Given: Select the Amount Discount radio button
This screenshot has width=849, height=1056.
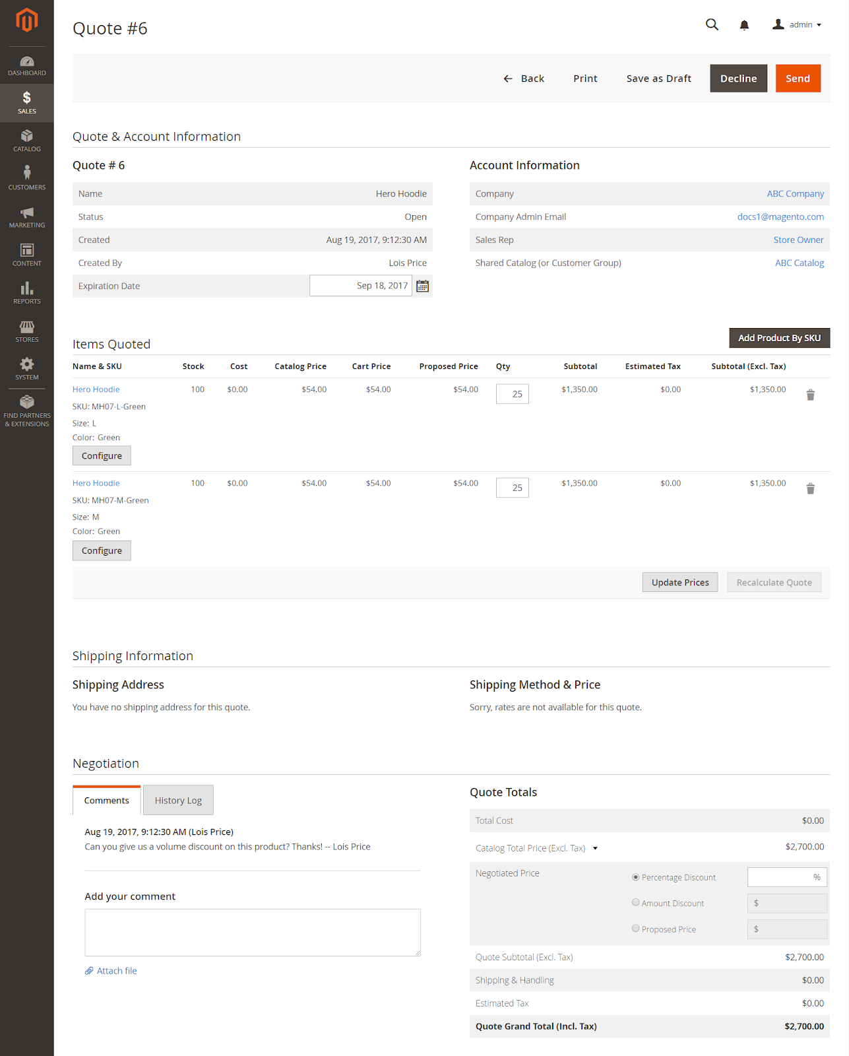Looking at the screenshot, I should (x=636, y=902).
